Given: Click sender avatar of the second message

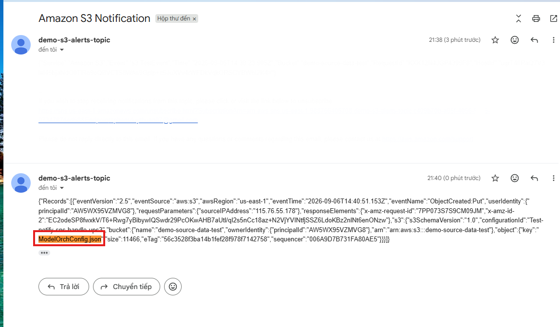Looking at the screenshot, I should (21, 183).
